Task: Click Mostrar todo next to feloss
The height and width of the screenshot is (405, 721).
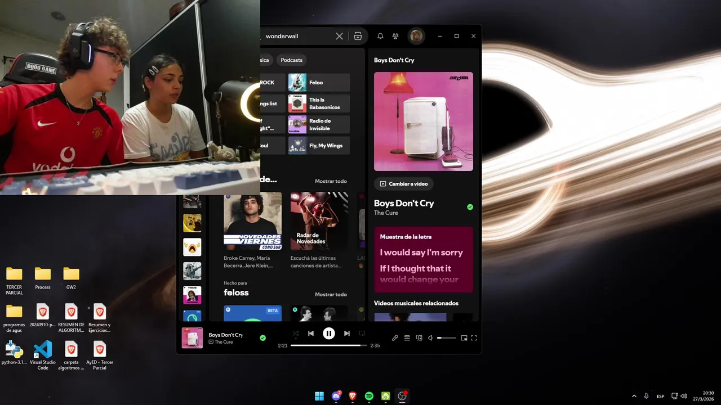Action: pyautogui.click(x=331, y=294)
